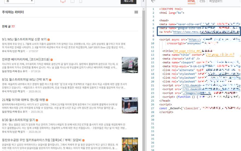
Task: Open the hamburger menu in blog preview
Action: coord(136,12)
